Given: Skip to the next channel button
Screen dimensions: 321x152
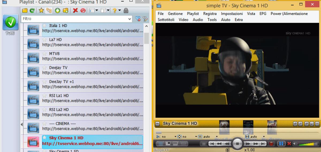Looking at the screenshot, I should click(263, 144).
